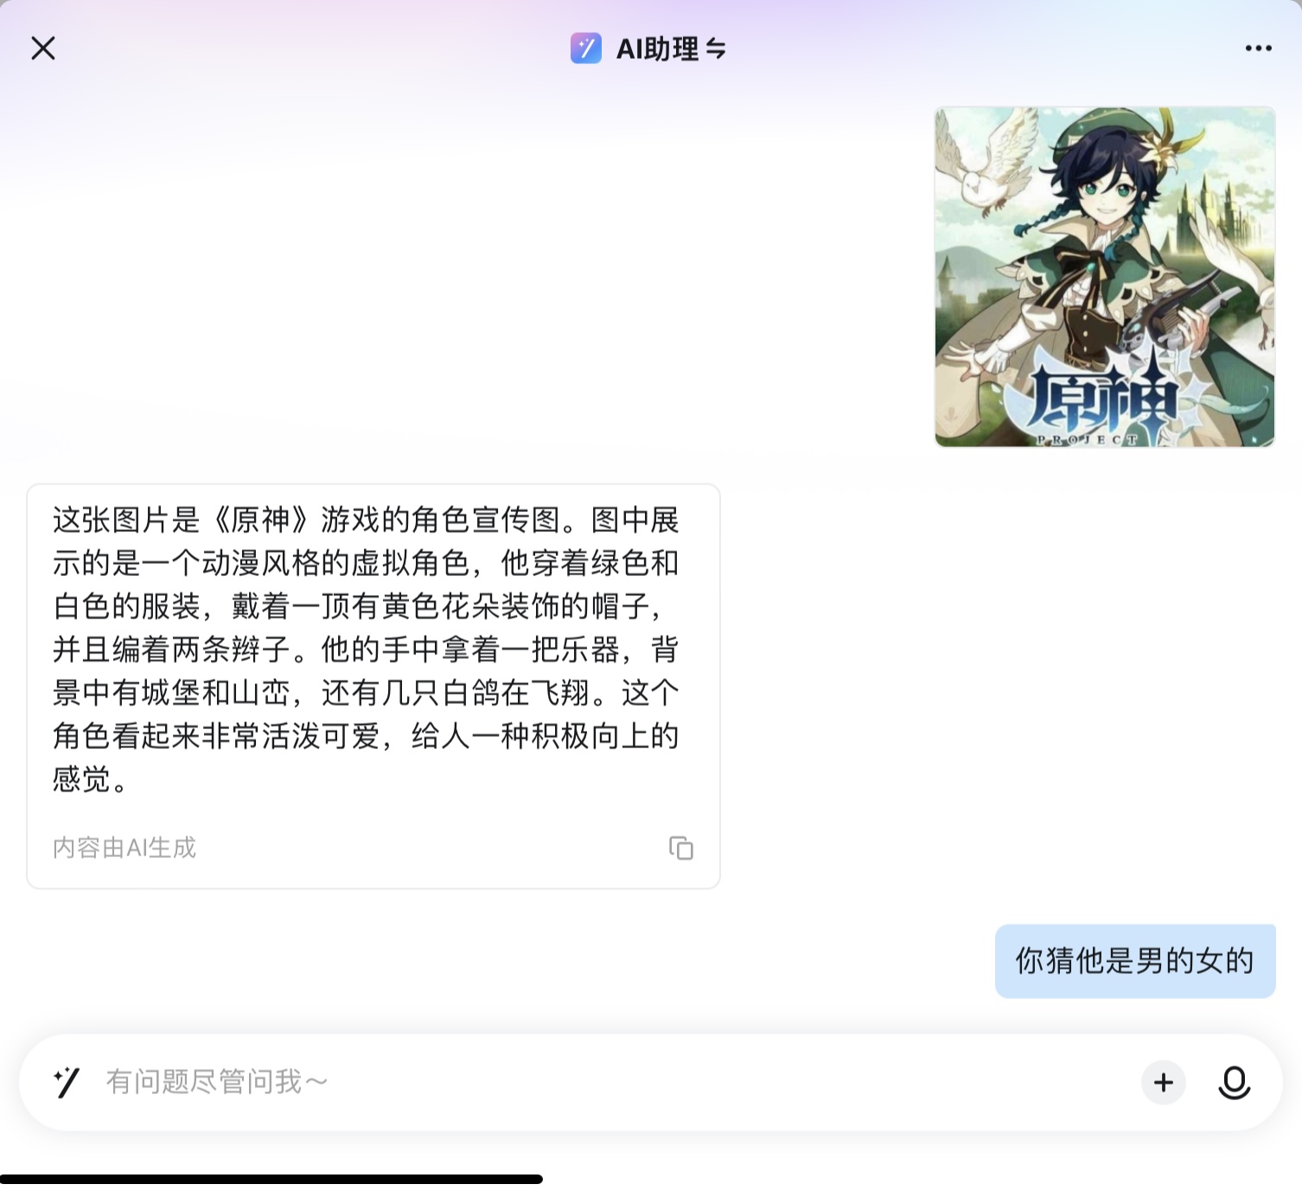1302x1197 pixels.
Task: Tap the AI助理 title text
Action: coord(657,49)
